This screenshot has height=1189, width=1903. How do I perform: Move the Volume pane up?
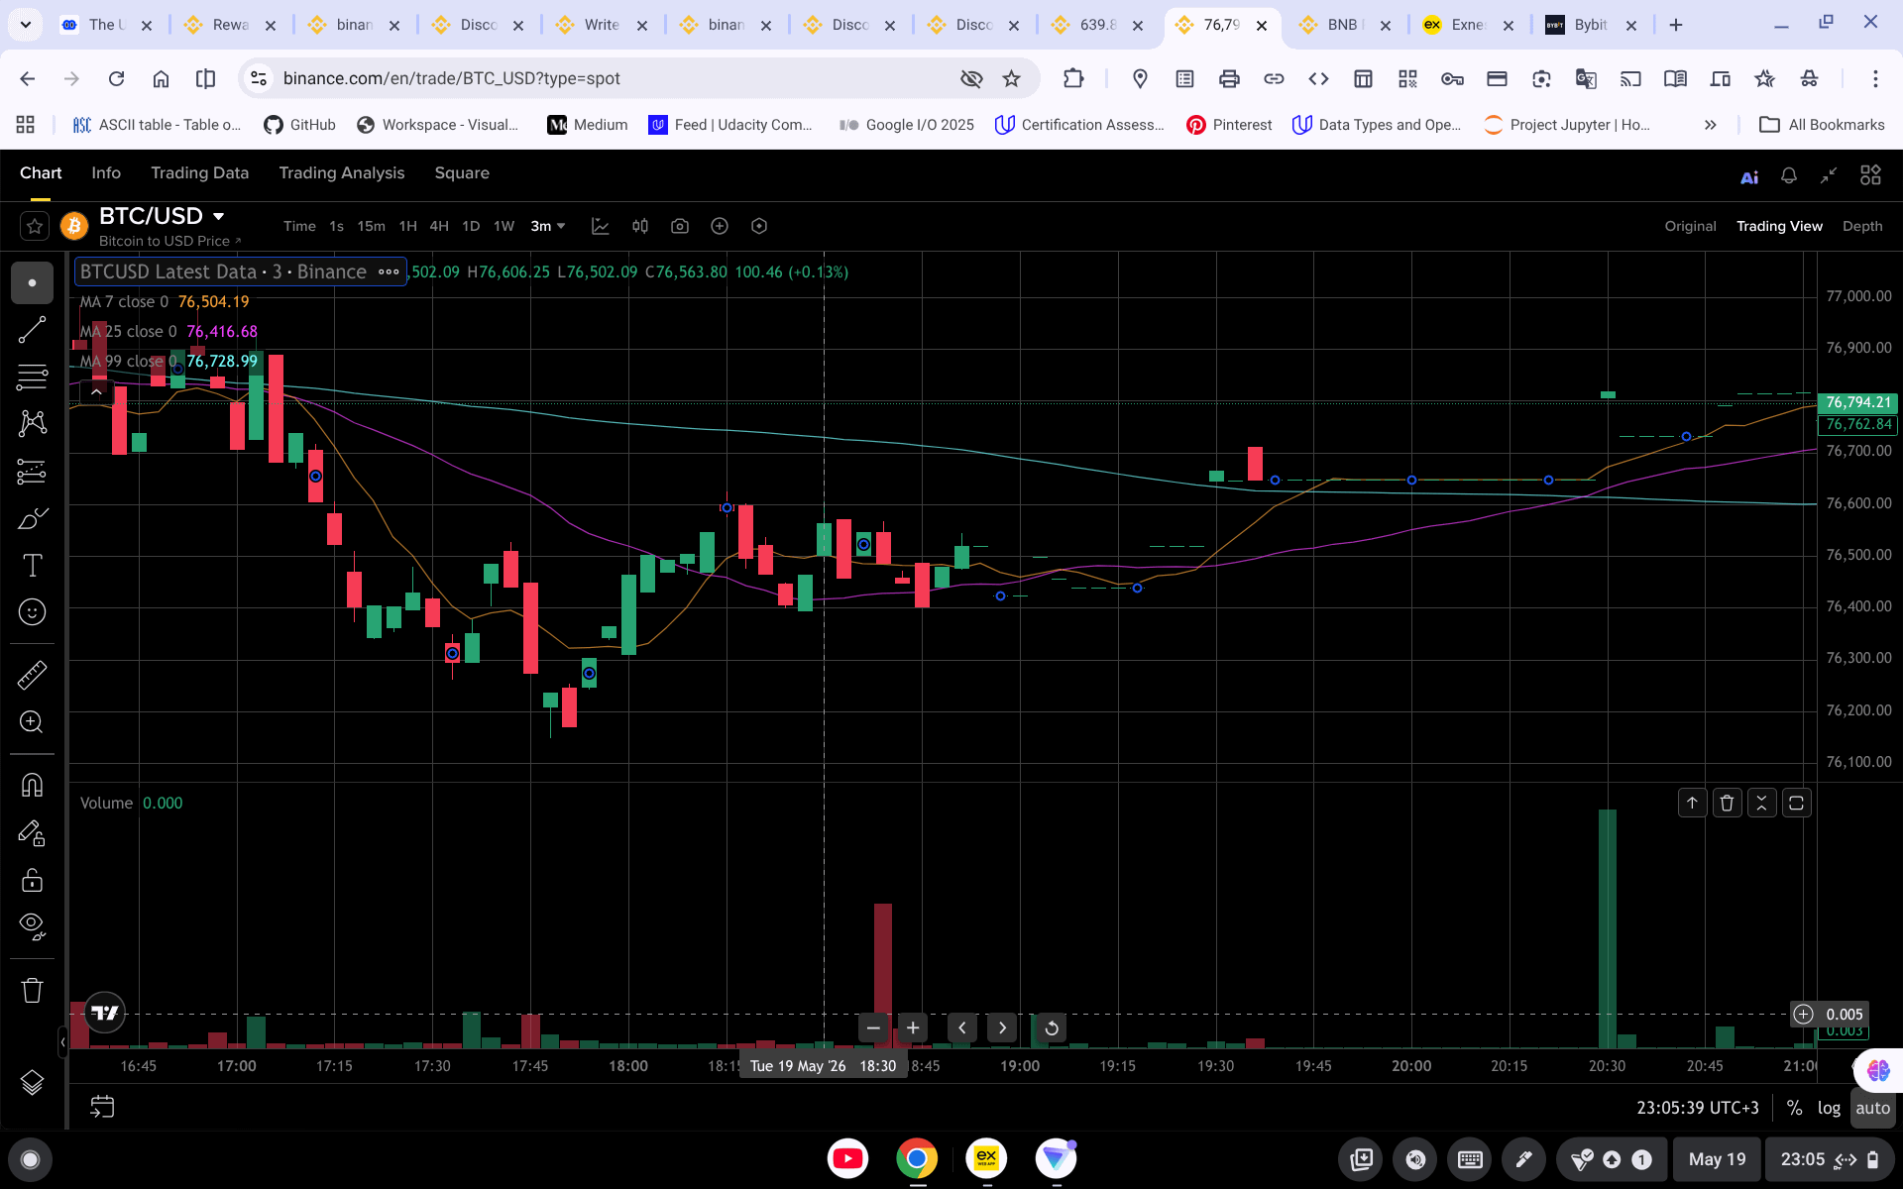tap(1692, 803)
